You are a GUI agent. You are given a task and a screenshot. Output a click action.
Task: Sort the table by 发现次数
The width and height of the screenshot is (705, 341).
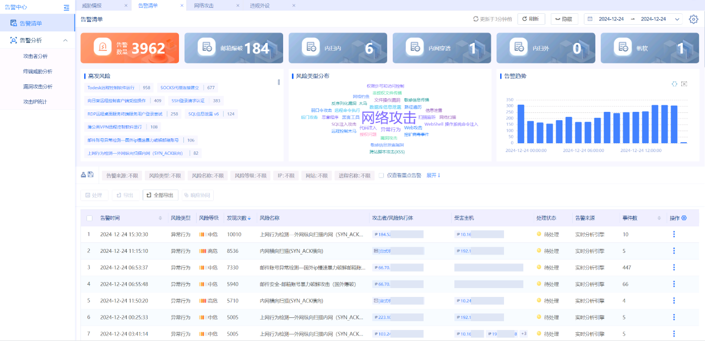[x=249, y=218]
